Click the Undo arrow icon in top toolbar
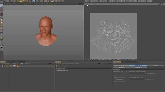The width and height of the screenshot is (165, 92). (x=5, y=1)
